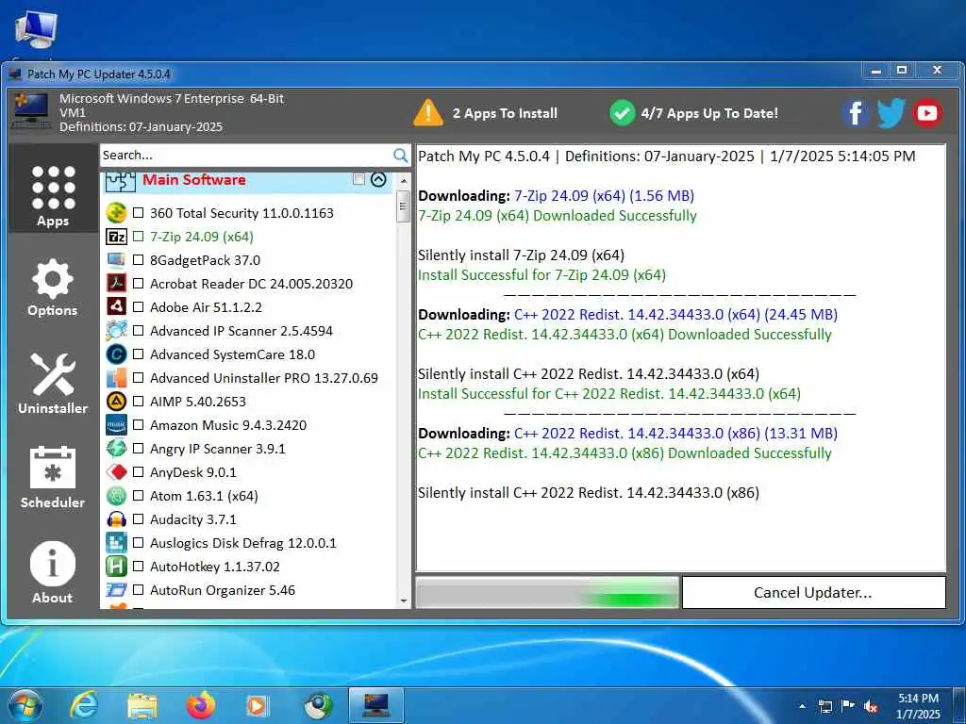Open Patch My PC Twitter page
This screenshot has width=966, height=724.
891,113
